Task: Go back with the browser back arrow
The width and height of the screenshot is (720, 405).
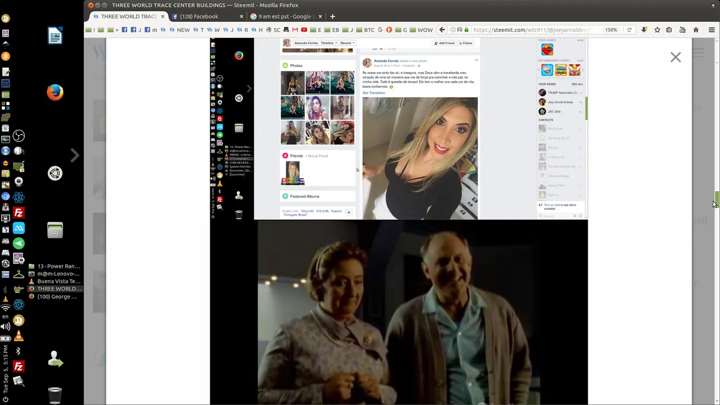Action: point(442,30)
